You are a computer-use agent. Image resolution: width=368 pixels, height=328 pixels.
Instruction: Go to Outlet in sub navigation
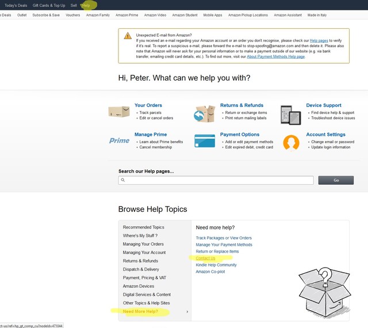(x=22, y=15)
